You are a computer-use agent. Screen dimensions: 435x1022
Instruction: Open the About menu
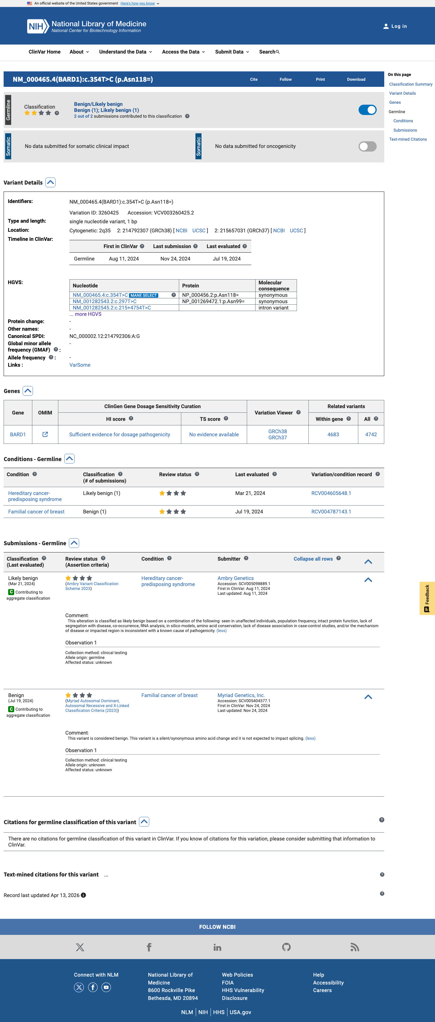pyautogui.click(x=79, y=52)
